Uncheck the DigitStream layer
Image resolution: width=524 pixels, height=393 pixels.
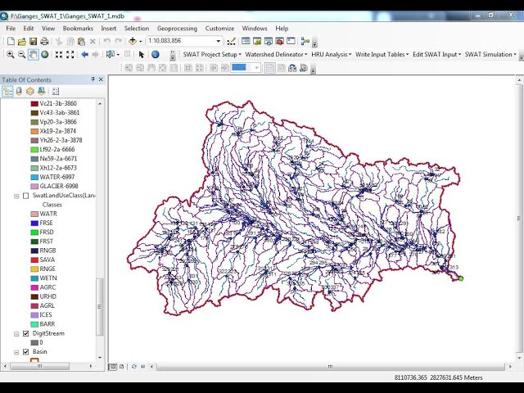pos(25,333)
